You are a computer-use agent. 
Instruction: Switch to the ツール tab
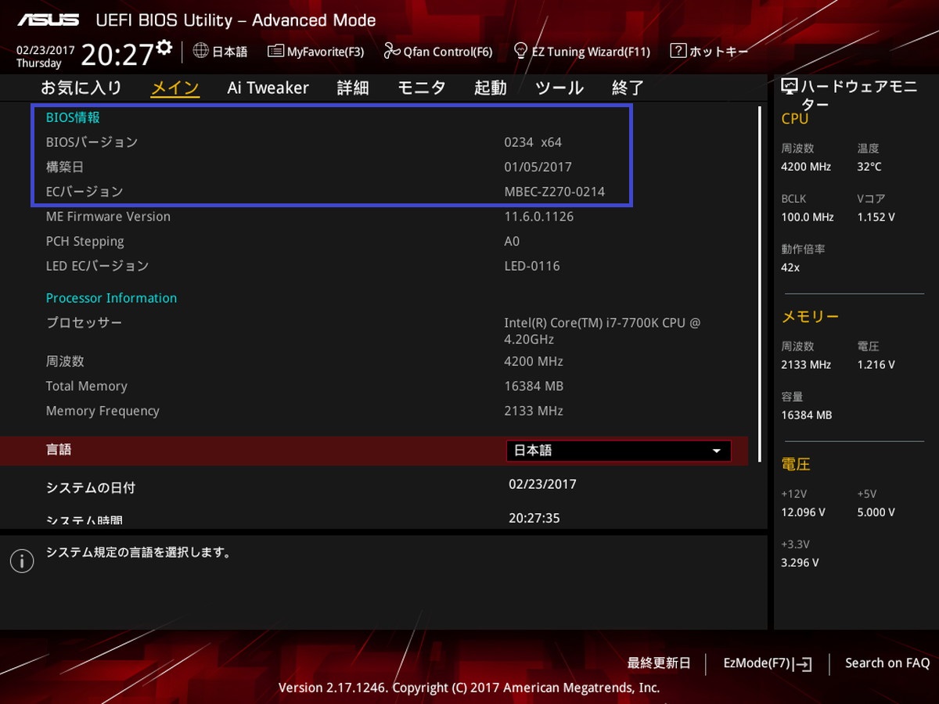pos(559,88)
